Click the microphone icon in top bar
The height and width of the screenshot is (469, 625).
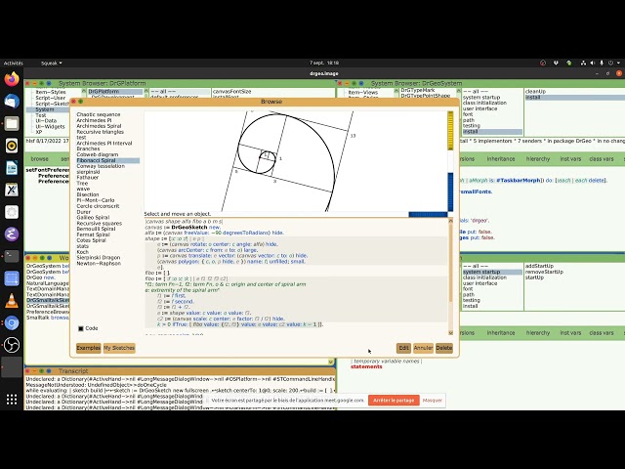[602, 63]
